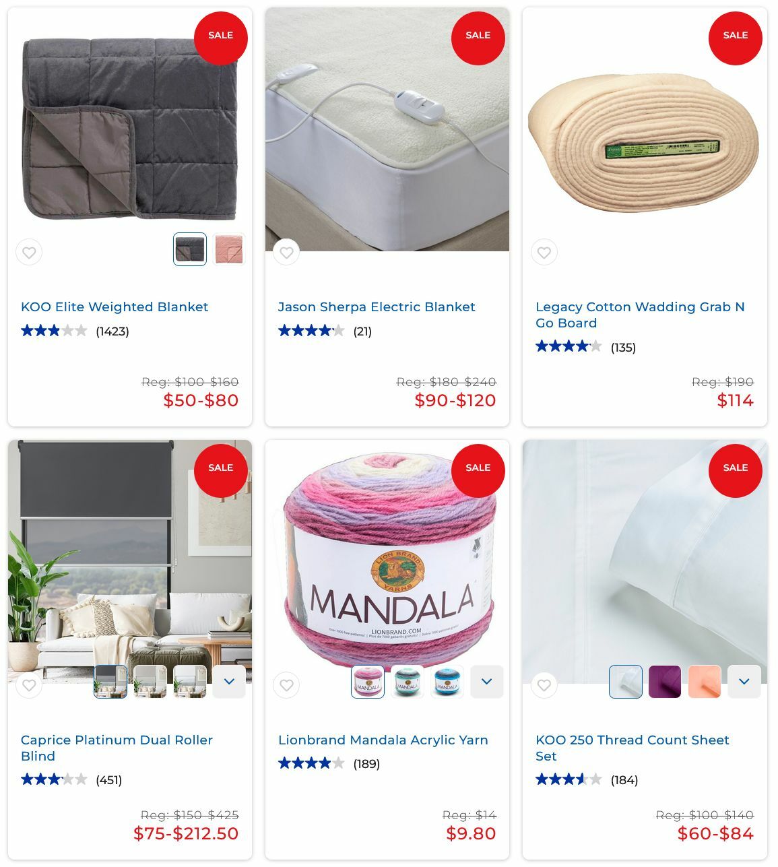Tap heart on KOO 250 Thread Count Sheet Set

coord(544,685)
